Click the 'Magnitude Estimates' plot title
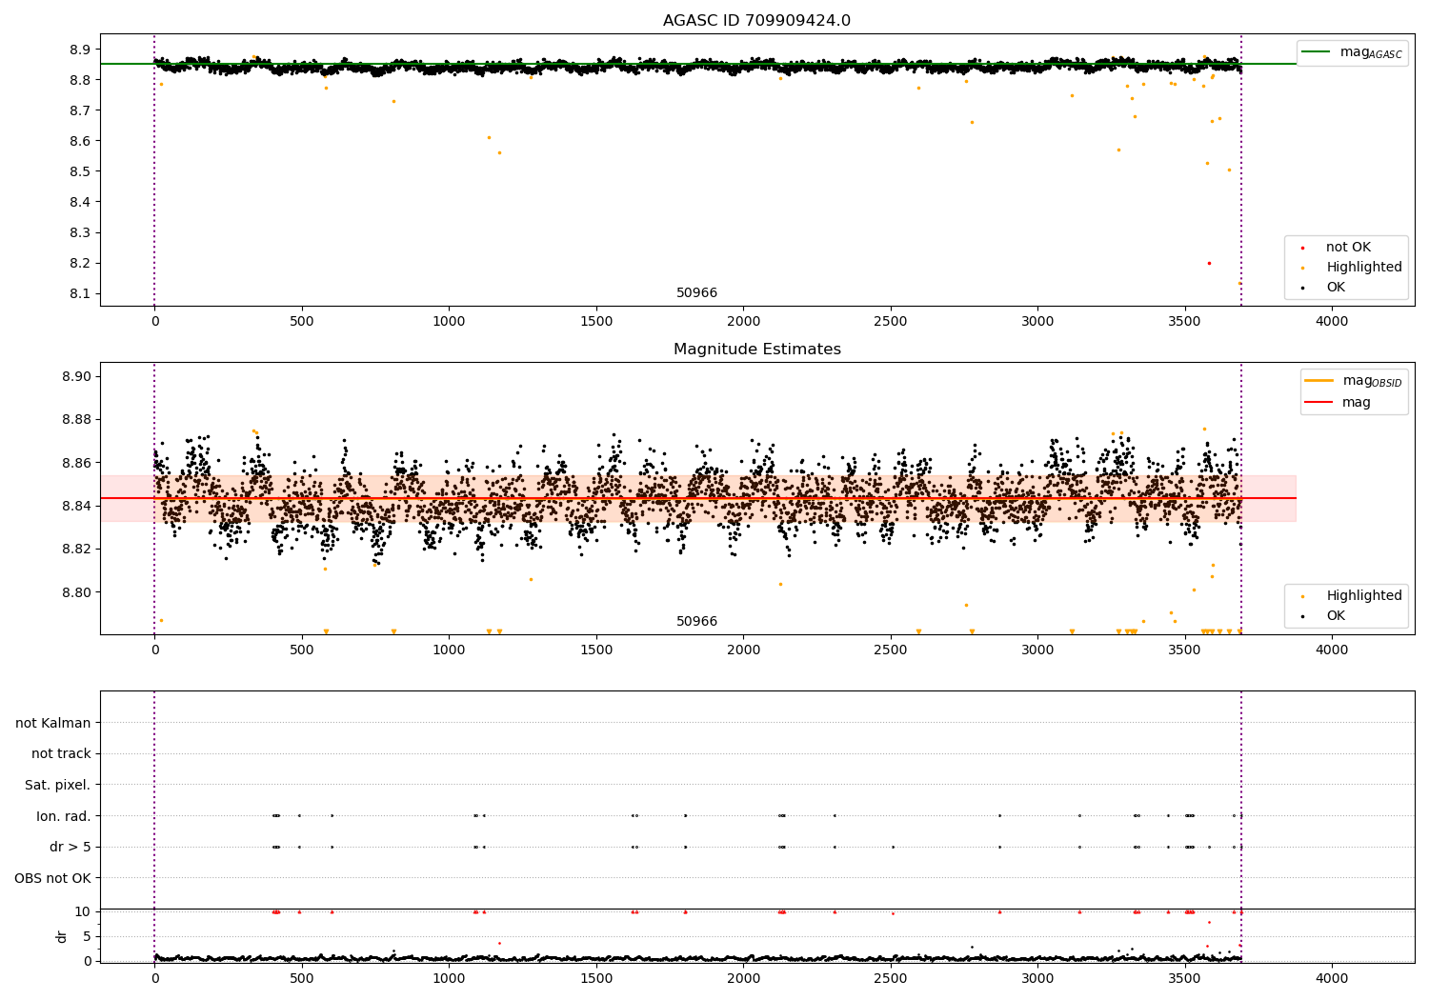The height and width of the screenshot is (1000, 1429). pyautogui.click(x=756, y=350)
